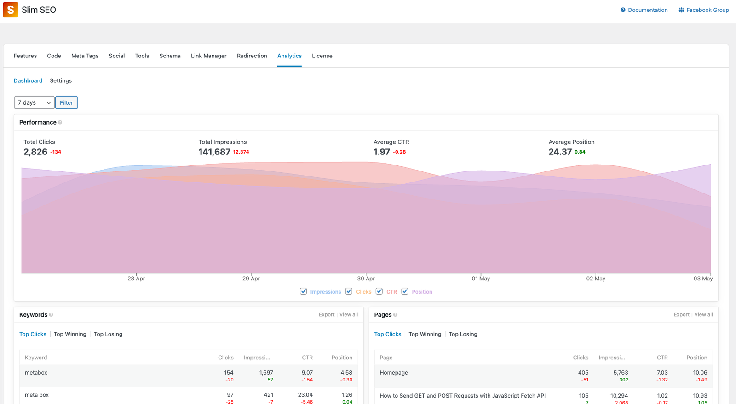Click the Documentation help icon

click(623, 10)
